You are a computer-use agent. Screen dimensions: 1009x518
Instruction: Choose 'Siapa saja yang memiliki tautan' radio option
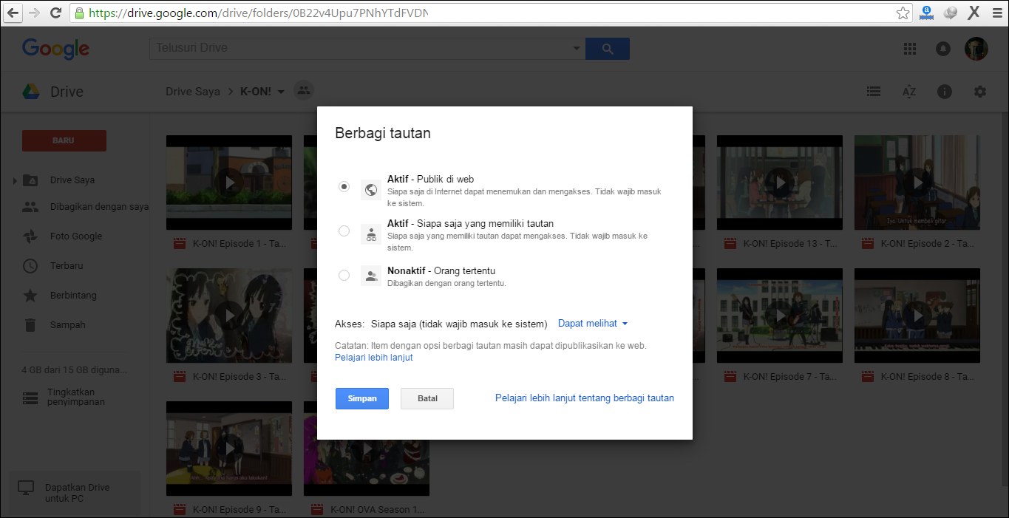tap(344, 231)
